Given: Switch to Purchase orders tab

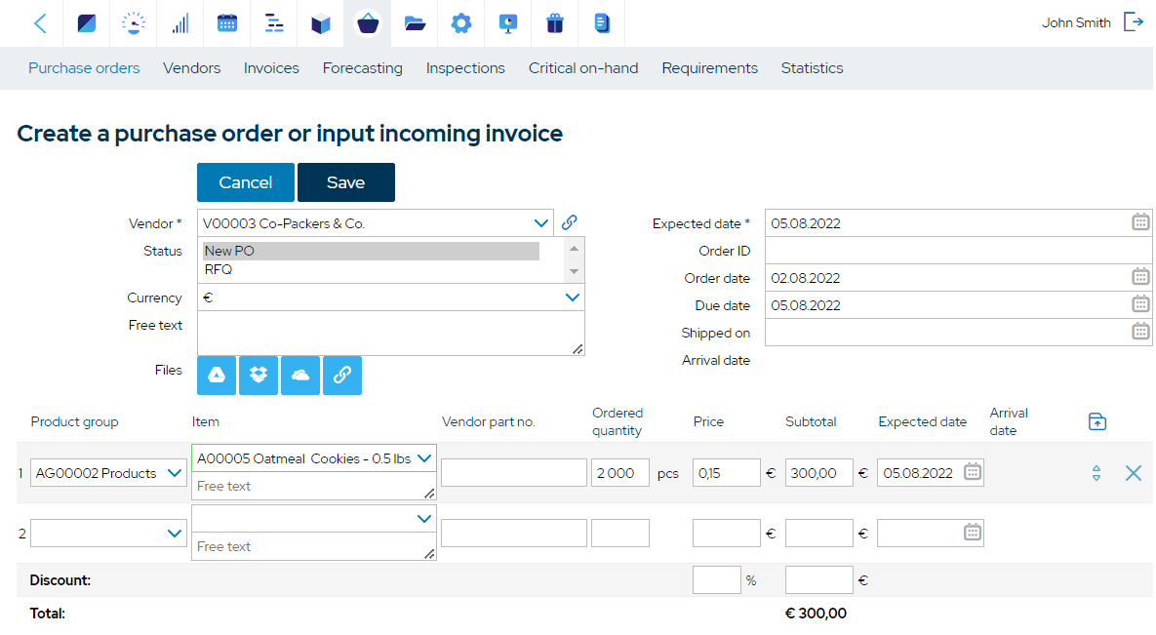Looking at the screenshot, I should click(x=84, y=68).
